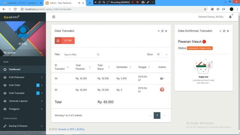Expand the Pengguna menu
The image size is (240, 135).
point(23,109)
